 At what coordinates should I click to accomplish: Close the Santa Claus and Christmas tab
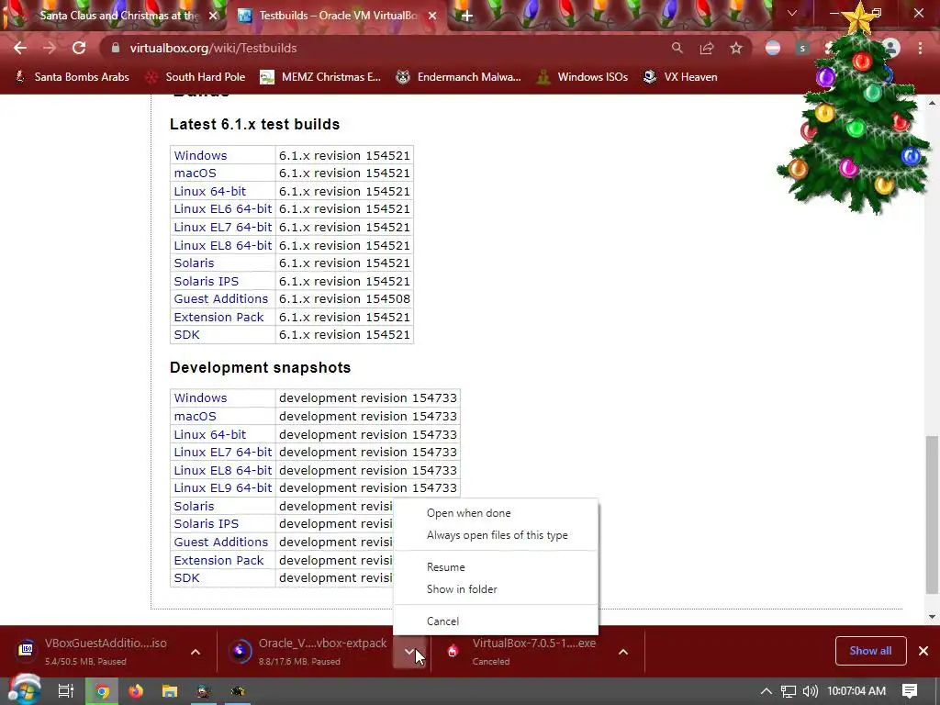[213, 16]
